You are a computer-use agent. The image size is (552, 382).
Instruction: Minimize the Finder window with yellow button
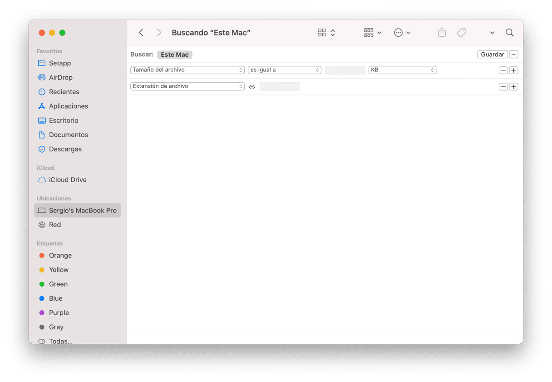52,33
